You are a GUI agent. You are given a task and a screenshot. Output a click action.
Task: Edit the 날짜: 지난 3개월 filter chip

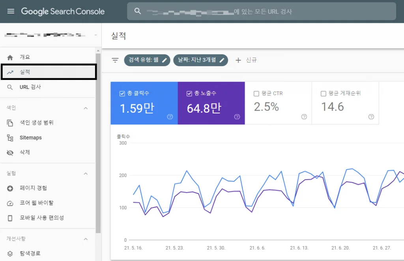(201, 60)
